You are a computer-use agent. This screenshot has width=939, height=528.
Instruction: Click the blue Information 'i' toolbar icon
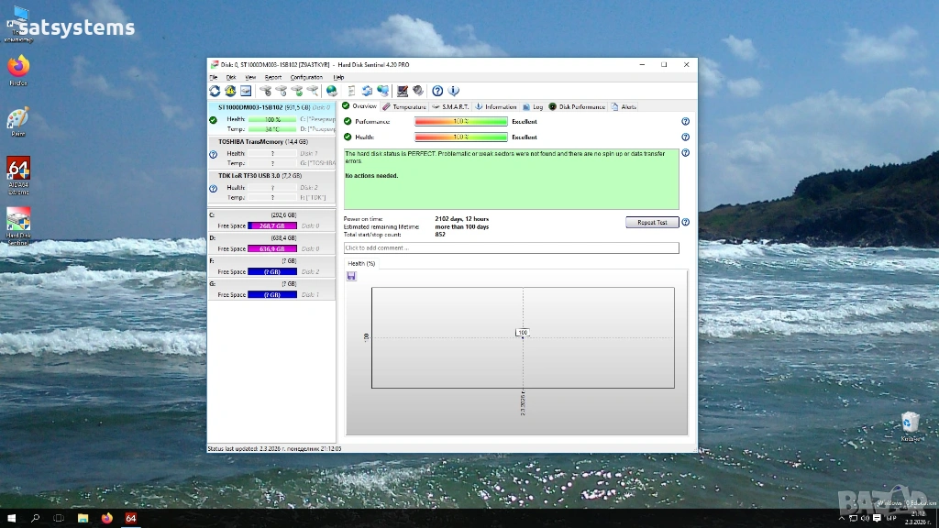[453, 91]
